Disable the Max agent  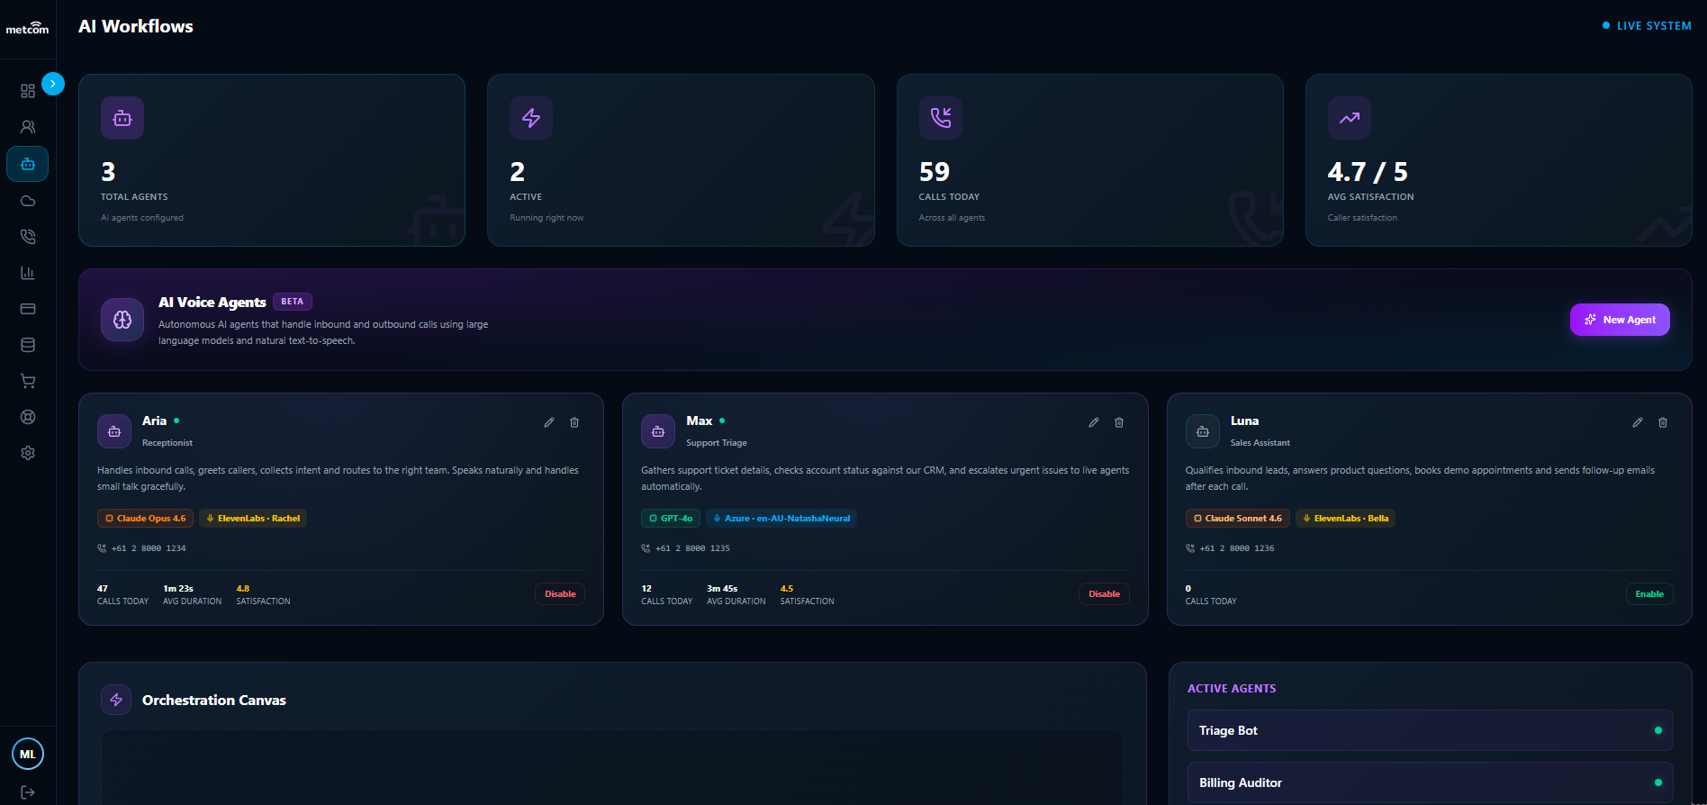pyautogui.click(x=1104, y=594)
